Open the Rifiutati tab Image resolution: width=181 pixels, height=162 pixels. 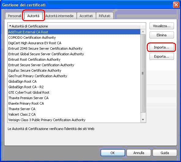coord(105,16)
